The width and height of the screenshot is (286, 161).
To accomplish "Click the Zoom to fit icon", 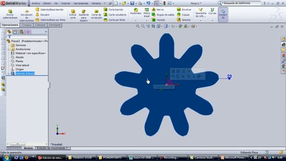I will 138,26.
